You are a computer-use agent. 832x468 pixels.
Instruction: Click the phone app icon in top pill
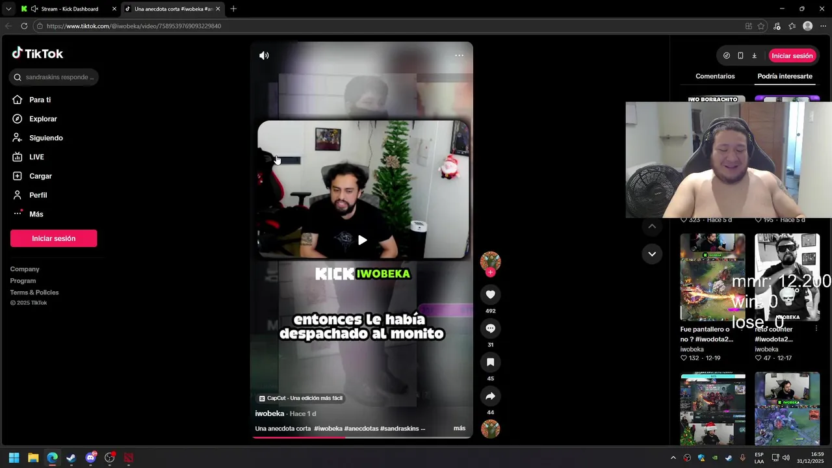[740, 56]
